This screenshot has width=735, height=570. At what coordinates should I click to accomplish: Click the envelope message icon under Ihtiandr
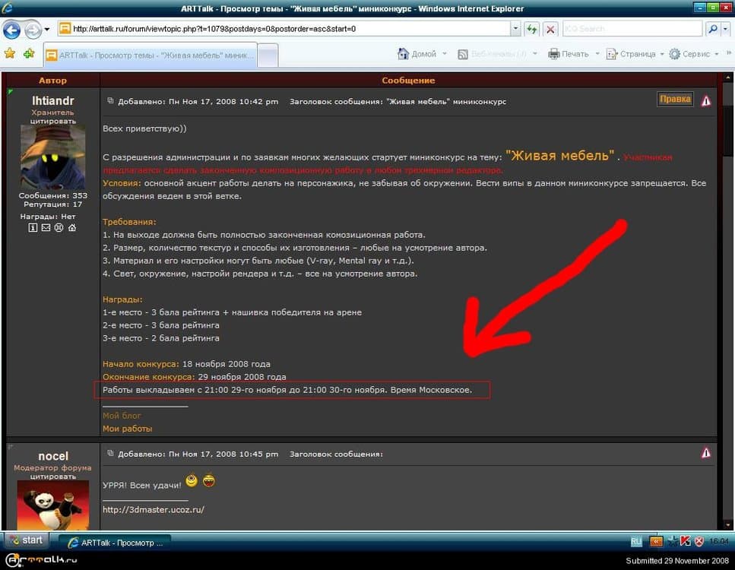point(46,227)
